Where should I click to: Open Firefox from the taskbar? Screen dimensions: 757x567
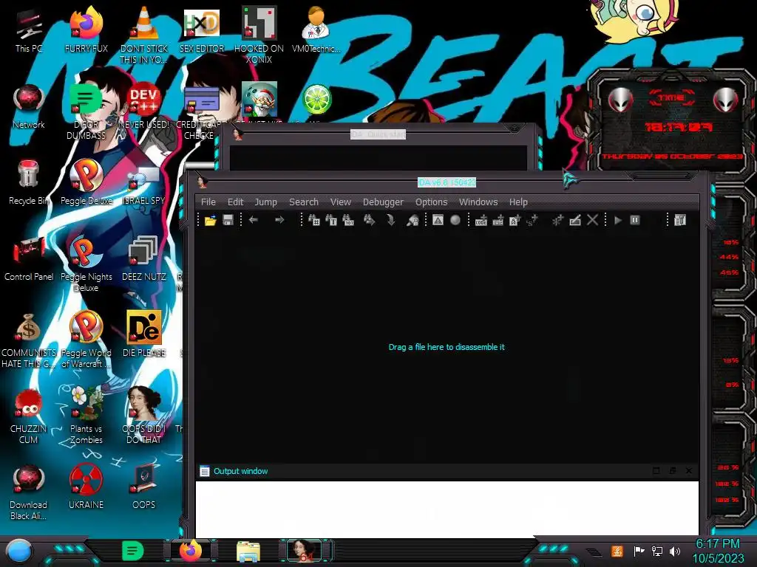[x=191, y=551]
